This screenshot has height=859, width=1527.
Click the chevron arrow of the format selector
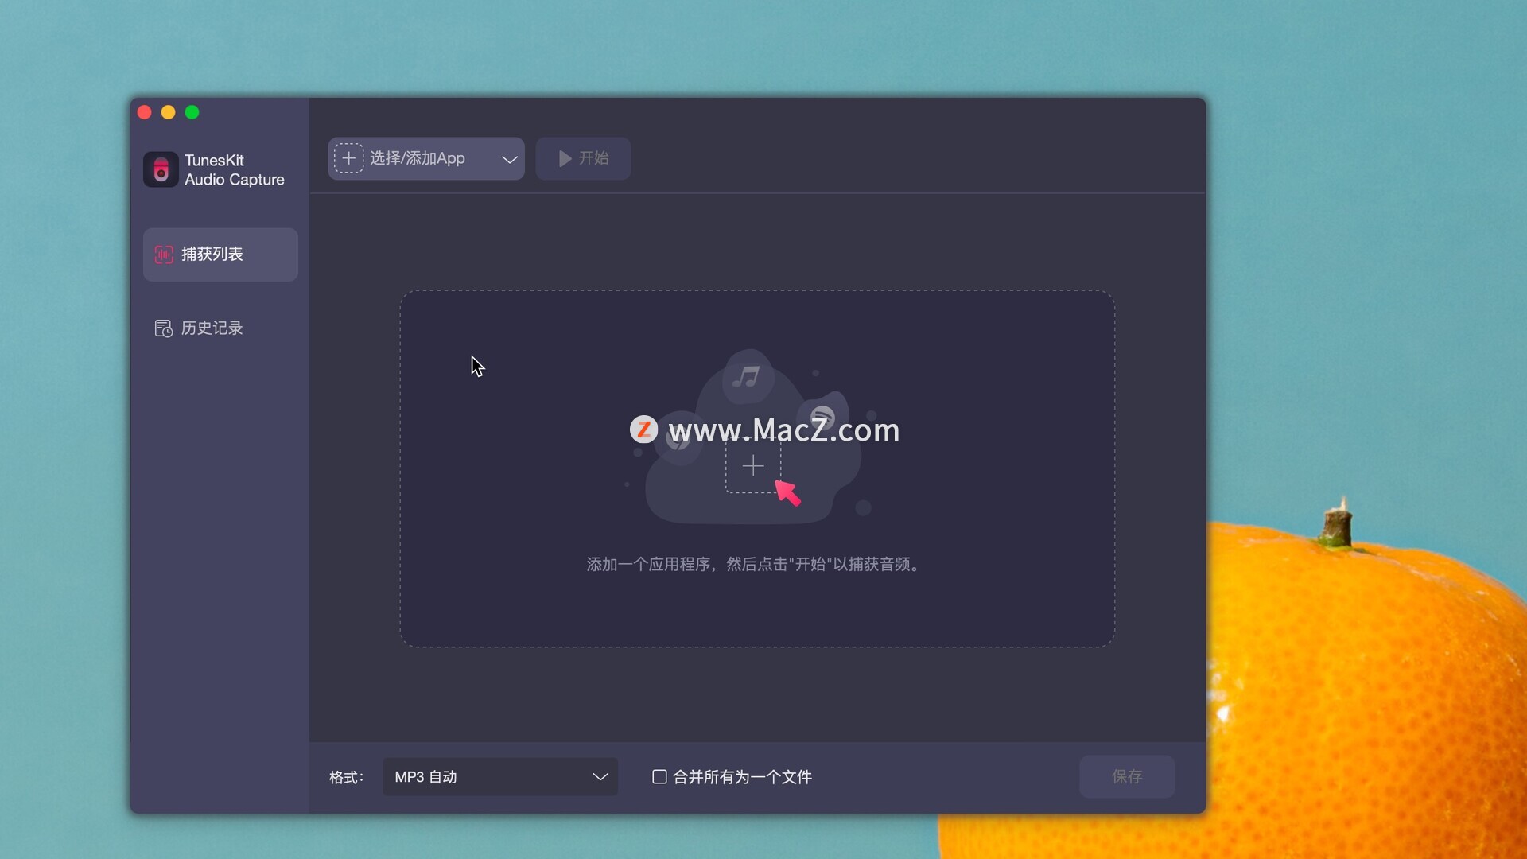click(x=600, y=777)
